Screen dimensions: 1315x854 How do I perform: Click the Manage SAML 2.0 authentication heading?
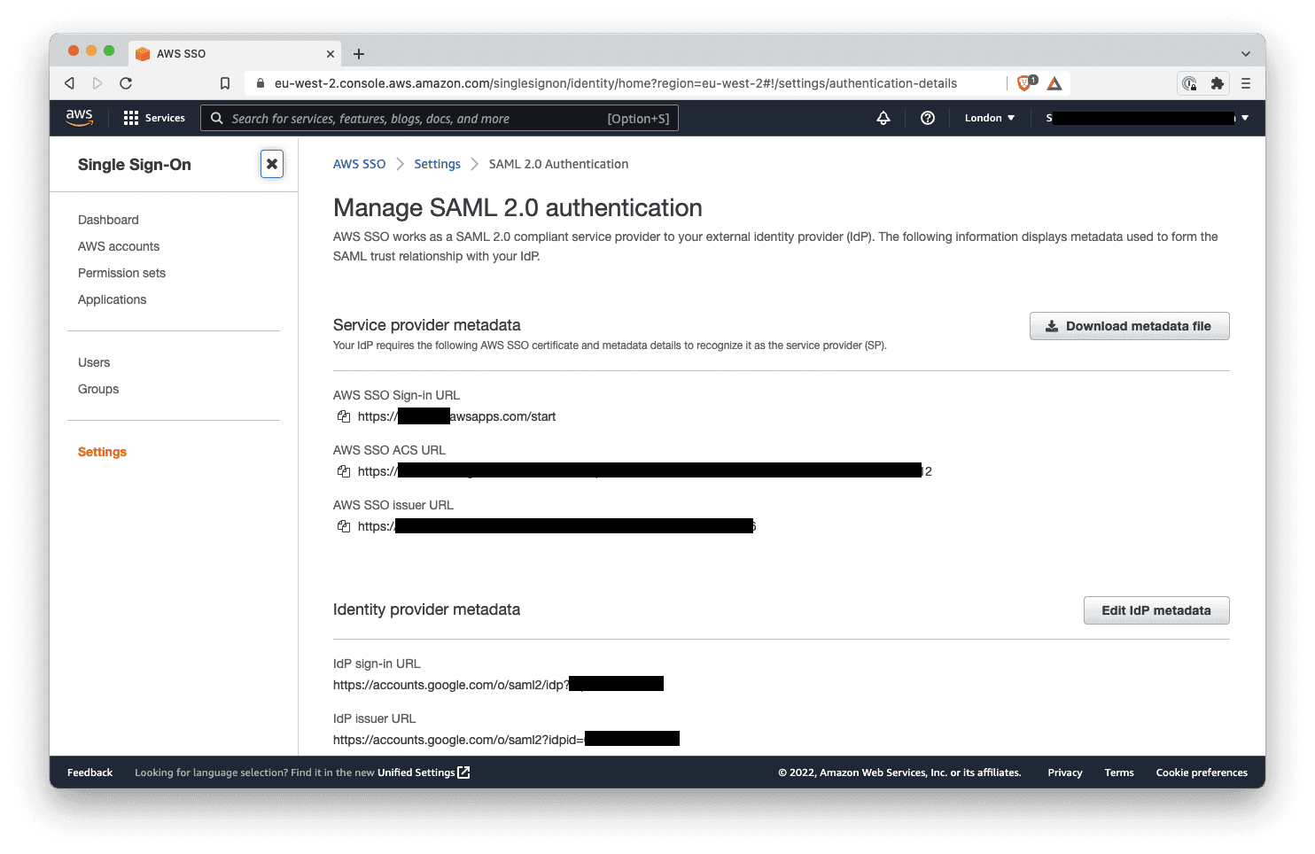coord(517,207)
